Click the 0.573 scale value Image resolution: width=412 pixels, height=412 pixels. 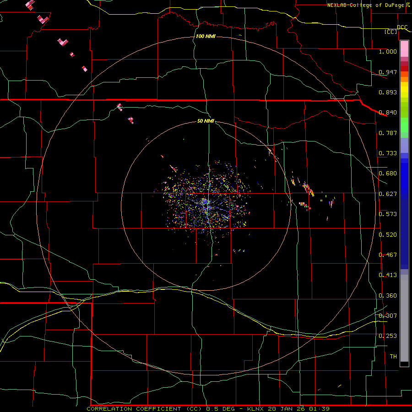388,214
